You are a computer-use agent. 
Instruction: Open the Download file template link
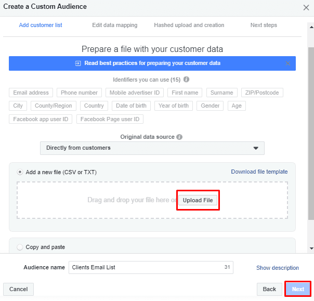pos(259,172)
